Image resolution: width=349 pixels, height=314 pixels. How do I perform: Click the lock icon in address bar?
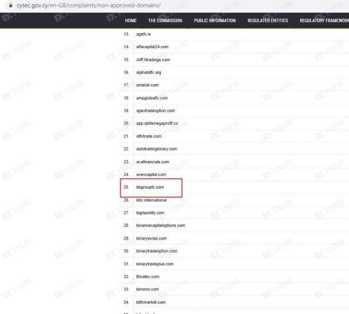pyautogui.click(x=10, y=5)
